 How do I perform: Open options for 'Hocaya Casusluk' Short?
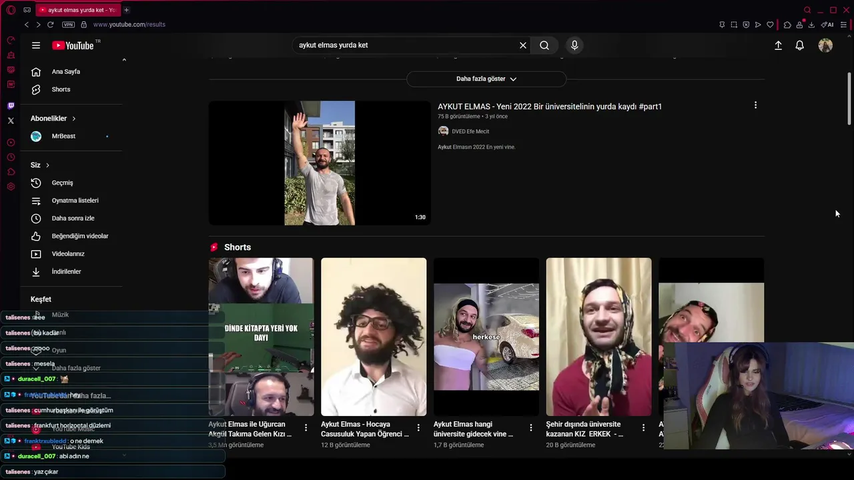pyautogui.click(x=418, y=427)
